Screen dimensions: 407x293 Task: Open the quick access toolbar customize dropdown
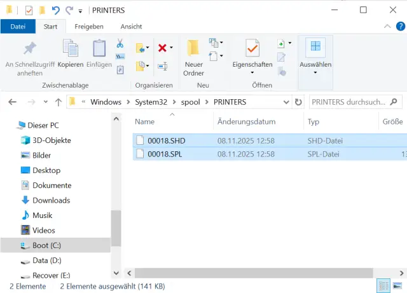click(81, 11)
